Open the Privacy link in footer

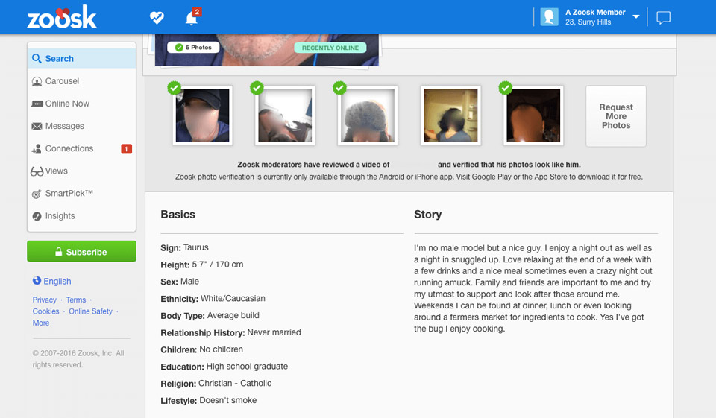pyautogui.click(x=44, y=300)
